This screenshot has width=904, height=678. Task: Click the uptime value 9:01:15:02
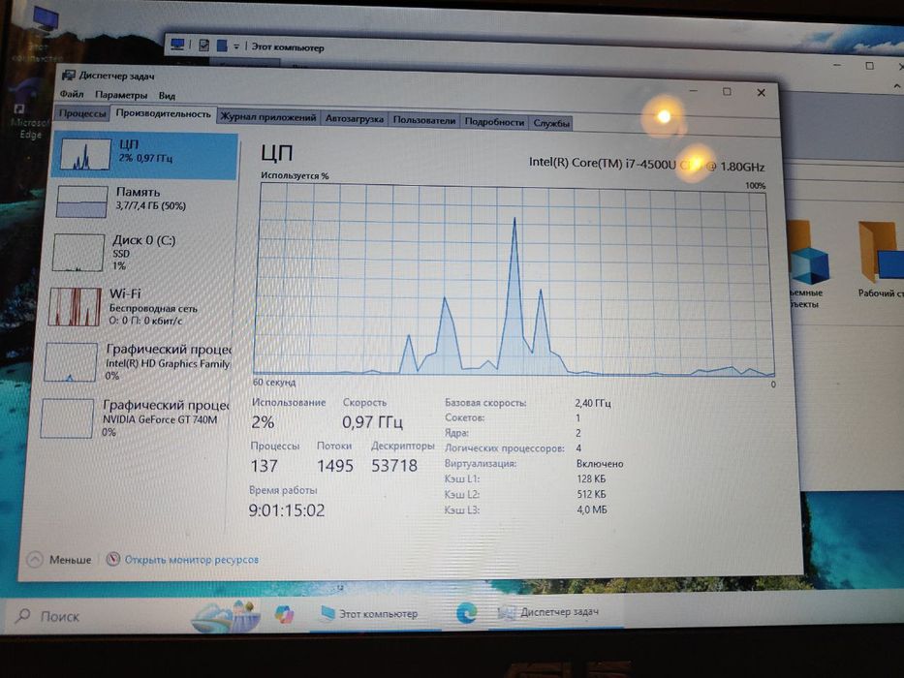287,510
